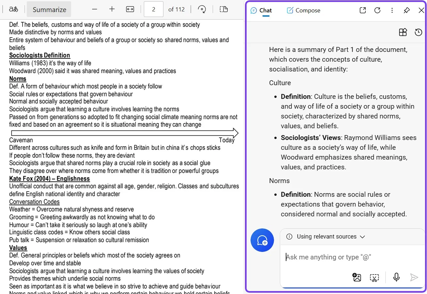
Task: Open Copilot in a new window
Action: 362,10
